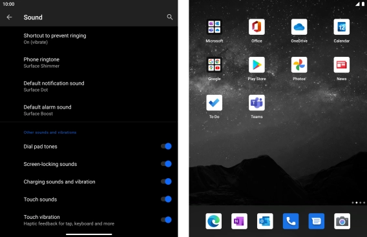Tap the signal strength status icon
The image size is (367, 237).
[358, 4]
